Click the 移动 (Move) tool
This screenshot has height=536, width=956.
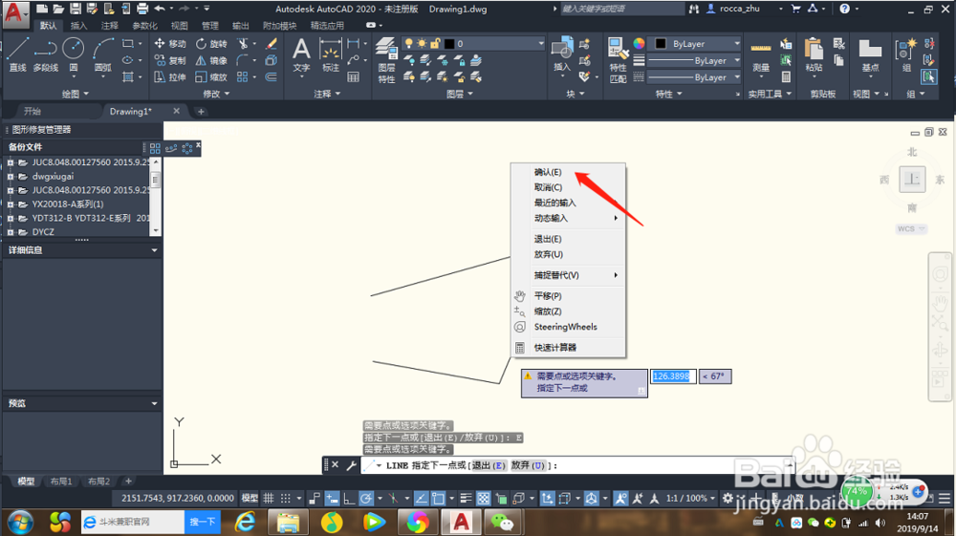170,43
